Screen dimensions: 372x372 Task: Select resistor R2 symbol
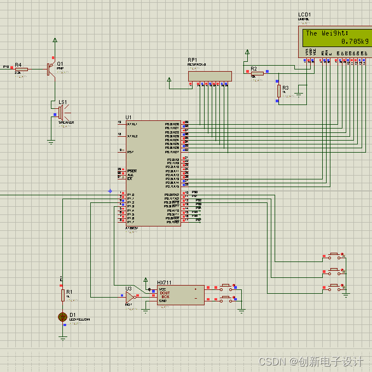tap(258, 73)
